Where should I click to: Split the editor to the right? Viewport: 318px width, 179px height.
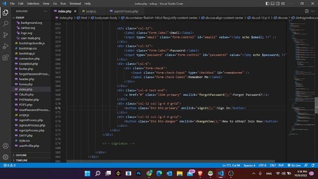tap(307, 11)
